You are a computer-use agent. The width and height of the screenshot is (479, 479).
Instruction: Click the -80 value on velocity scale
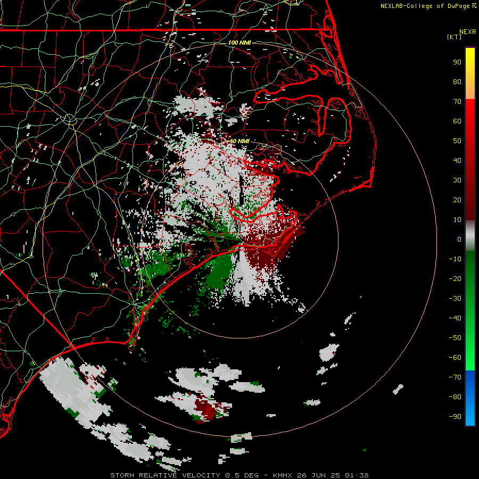(455, 397)
